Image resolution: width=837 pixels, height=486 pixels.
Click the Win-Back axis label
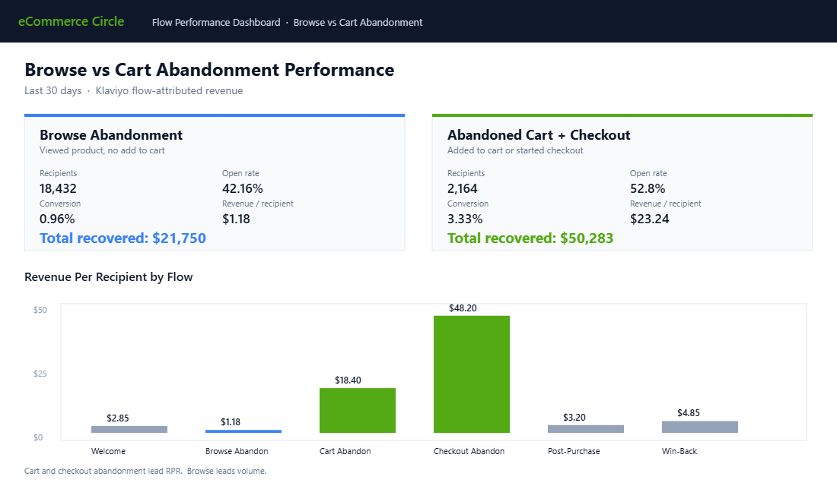(679, 451)
